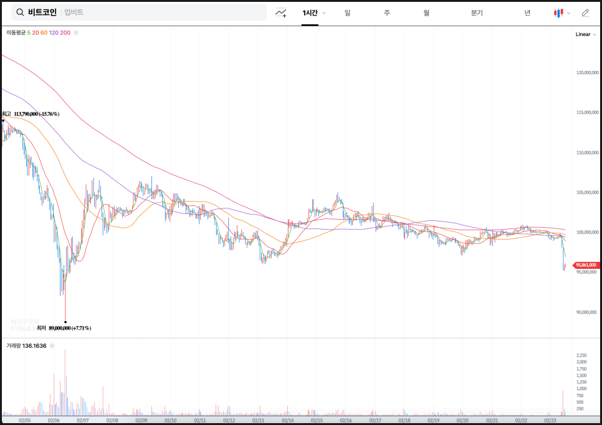Viewport: 602px width, 425px height.
Task: Click the lowest price 89,000,000 marker dot
Action: coord(65,322)
